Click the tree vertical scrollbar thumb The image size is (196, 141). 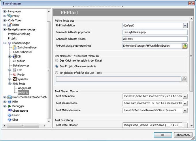[x=49, y=70]
